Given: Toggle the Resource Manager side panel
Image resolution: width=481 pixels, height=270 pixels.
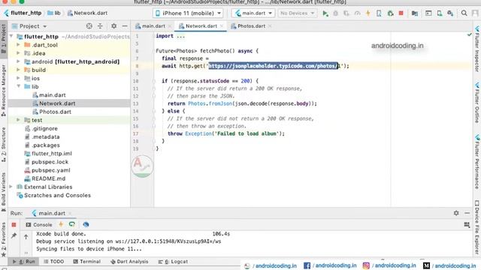Looking at the screenshot, I should 3,91.
